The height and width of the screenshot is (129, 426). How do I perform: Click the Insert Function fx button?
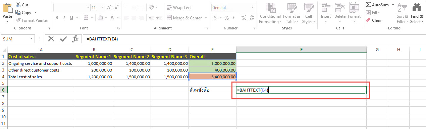75,39
